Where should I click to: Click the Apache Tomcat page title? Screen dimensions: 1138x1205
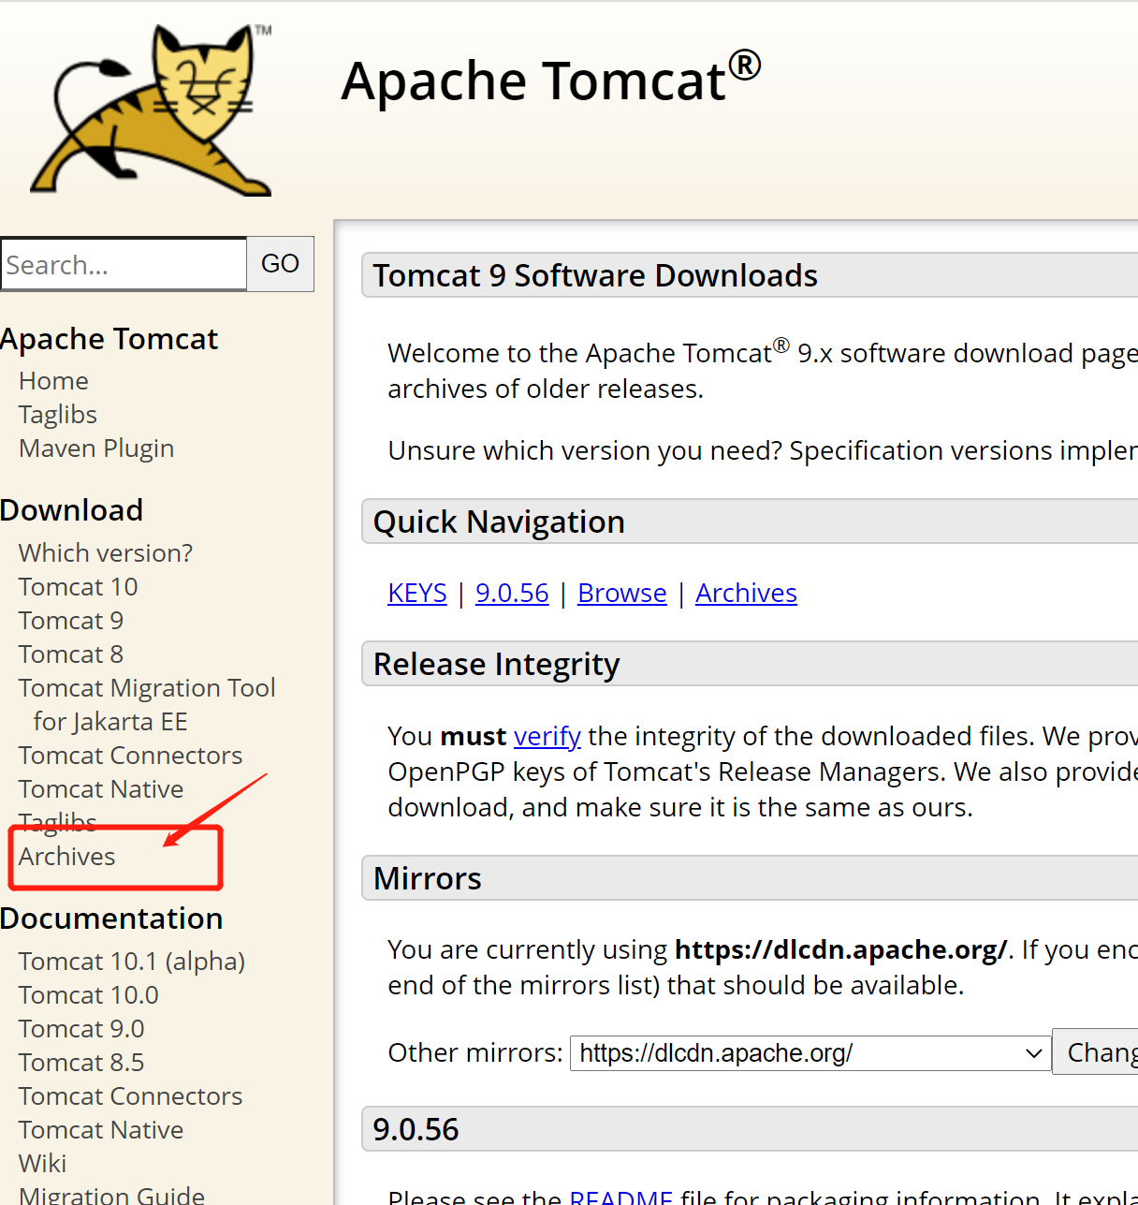click(551, 80)
